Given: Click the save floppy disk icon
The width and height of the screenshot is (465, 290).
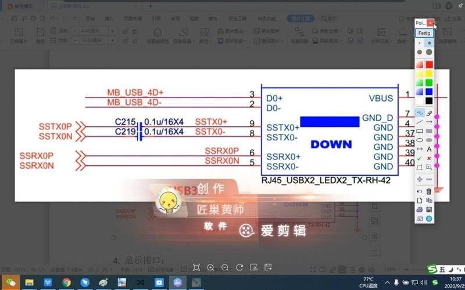Looking at the screenshot, I should 429,209.
